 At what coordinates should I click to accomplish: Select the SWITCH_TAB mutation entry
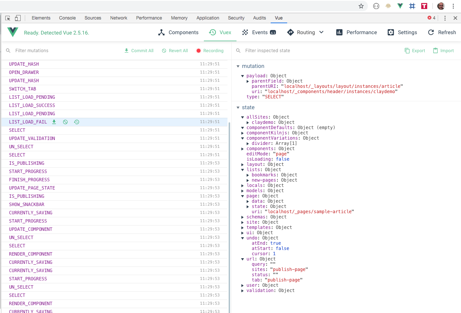click(x=23, y=89)
